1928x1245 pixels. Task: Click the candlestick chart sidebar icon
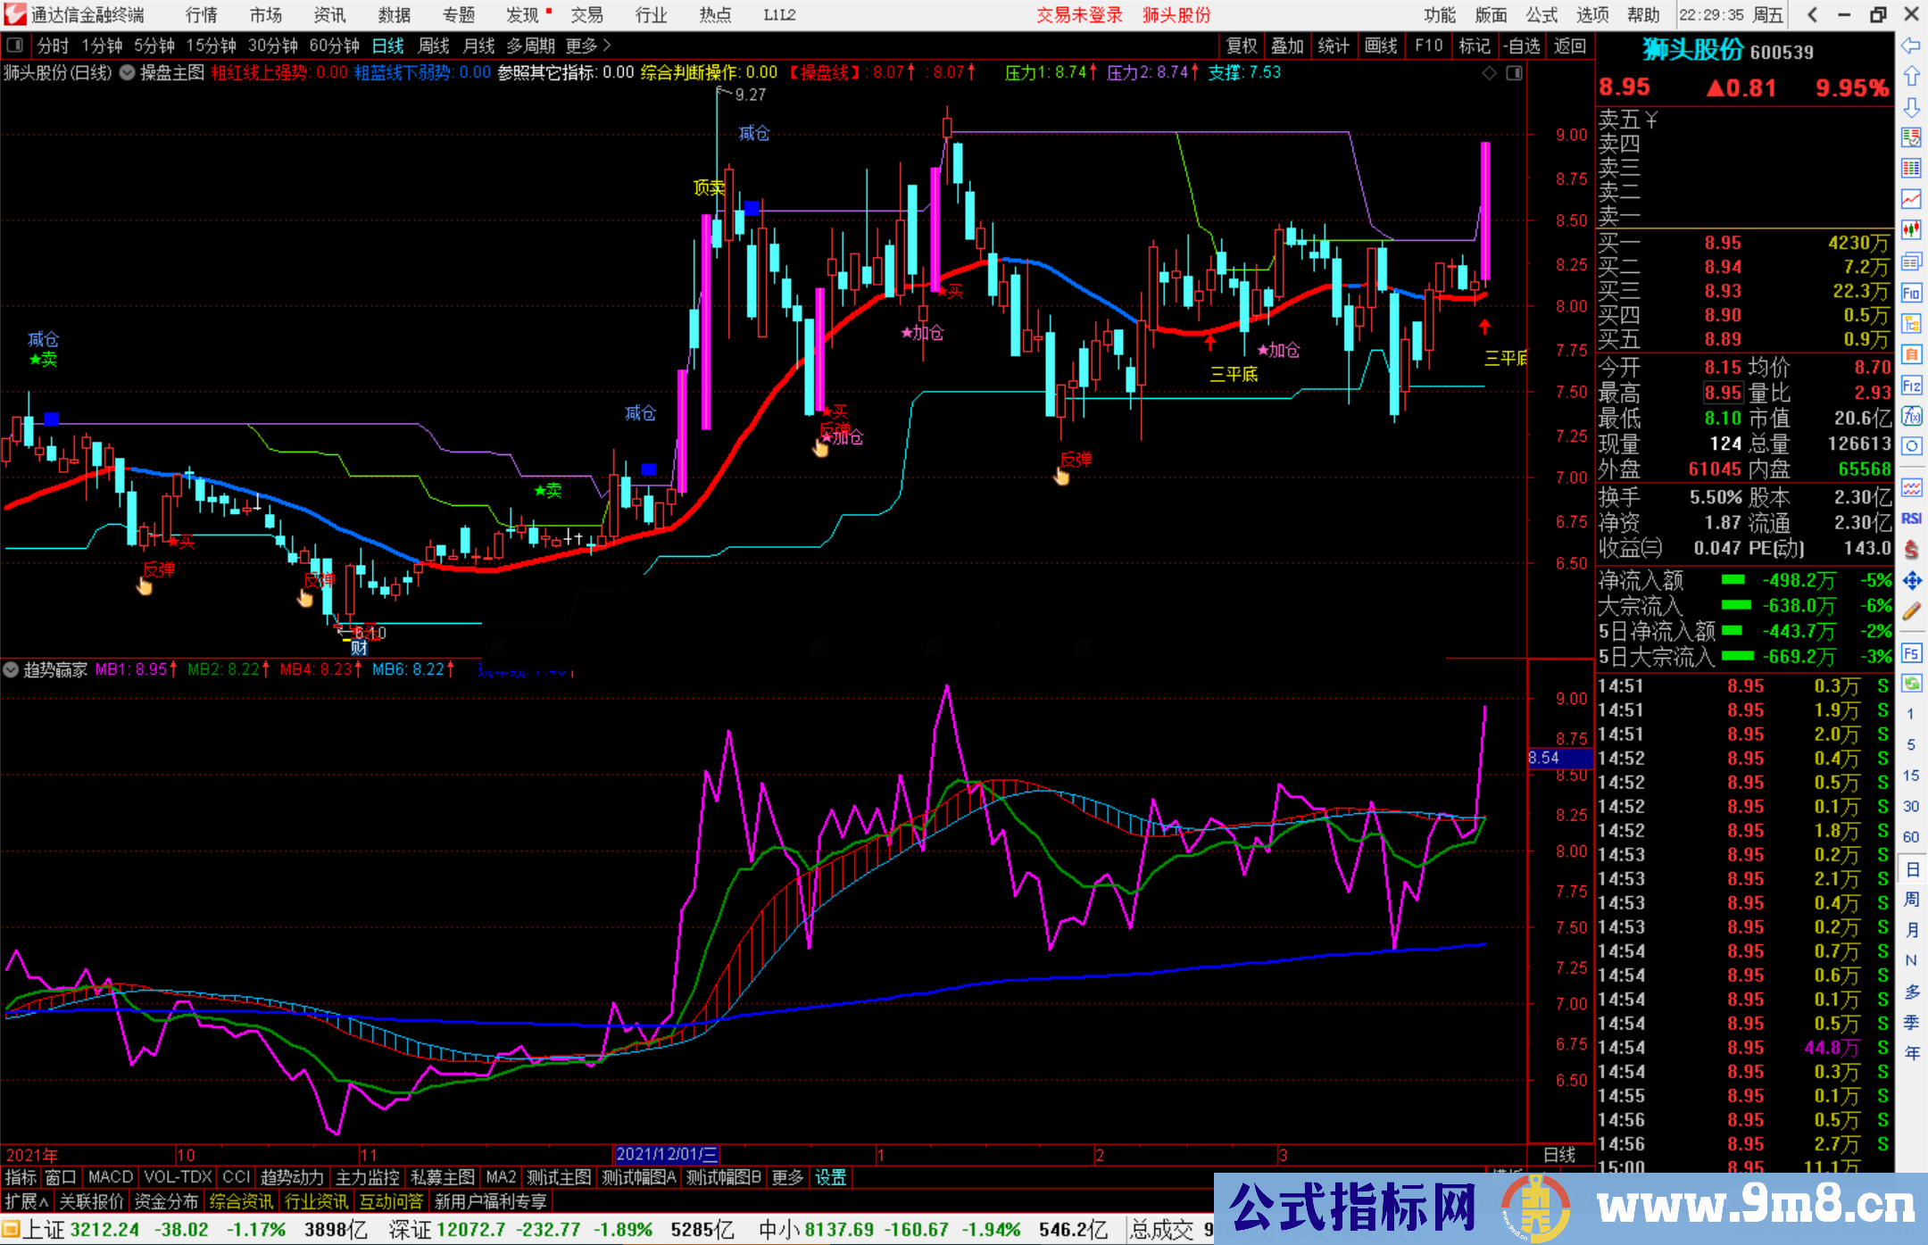[1911, 230]
